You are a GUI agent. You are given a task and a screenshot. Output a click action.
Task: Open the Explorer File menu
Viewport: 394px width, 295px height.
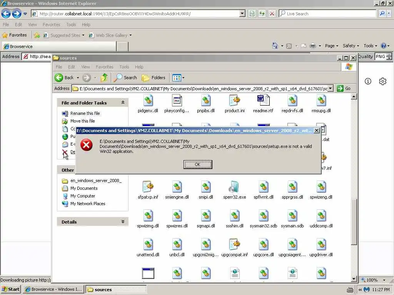59,67
